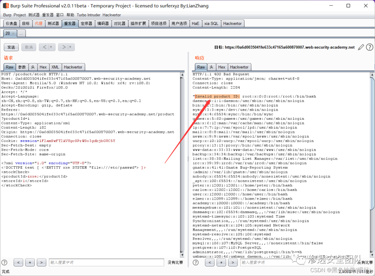
Task: Switch to the 编码器 decoder tab
Action: pos(103,24)
